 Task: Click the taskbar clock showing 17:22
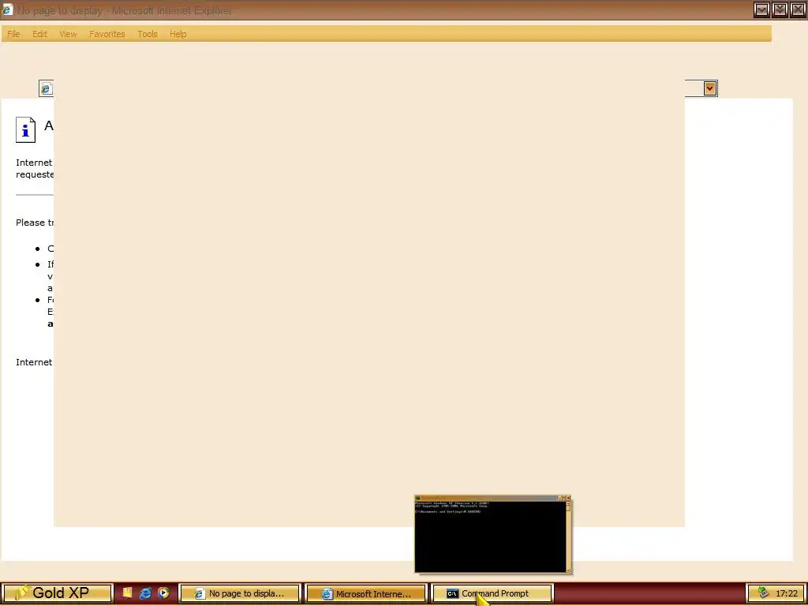point(787,593)
